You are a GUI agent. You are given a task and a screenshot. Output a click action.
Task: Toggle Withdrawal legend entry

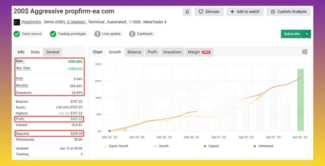point(264,146)
